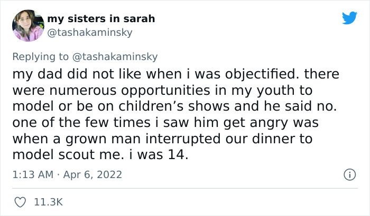The width and height of the screenshot is (370, 216).
Task: Open the "1:13 AM" timestamp
Action: click(x=33, y=174)
